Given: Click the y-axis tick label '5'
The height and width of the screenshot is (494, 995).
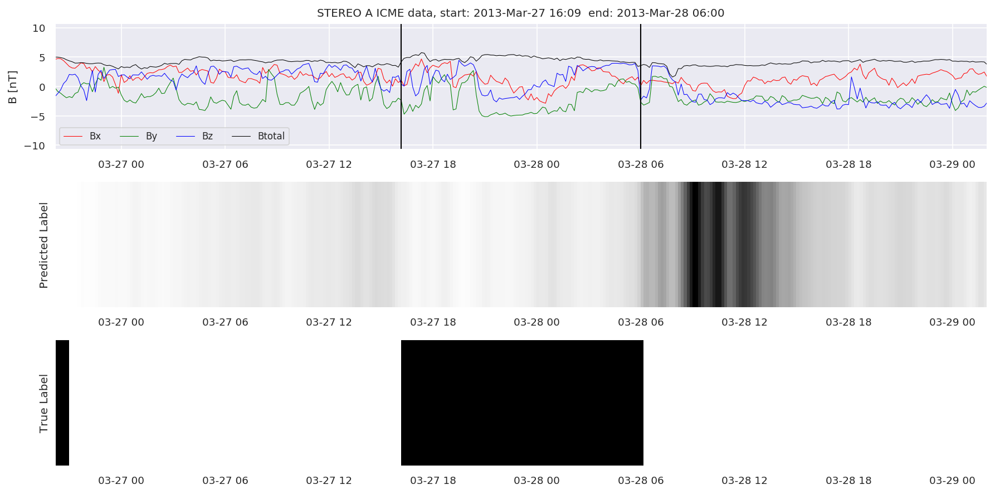Looking at the screenshot, I should coord(42,57).
